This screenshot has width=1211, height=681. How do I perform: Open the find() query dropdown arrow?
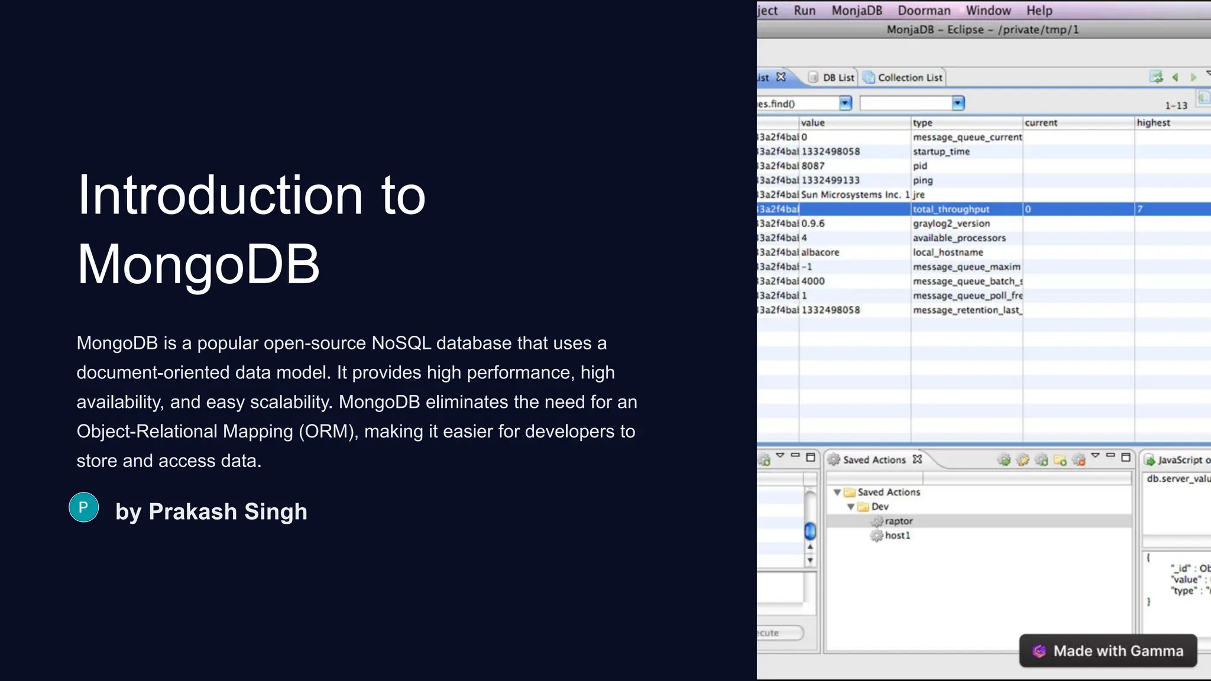point(846,103)
